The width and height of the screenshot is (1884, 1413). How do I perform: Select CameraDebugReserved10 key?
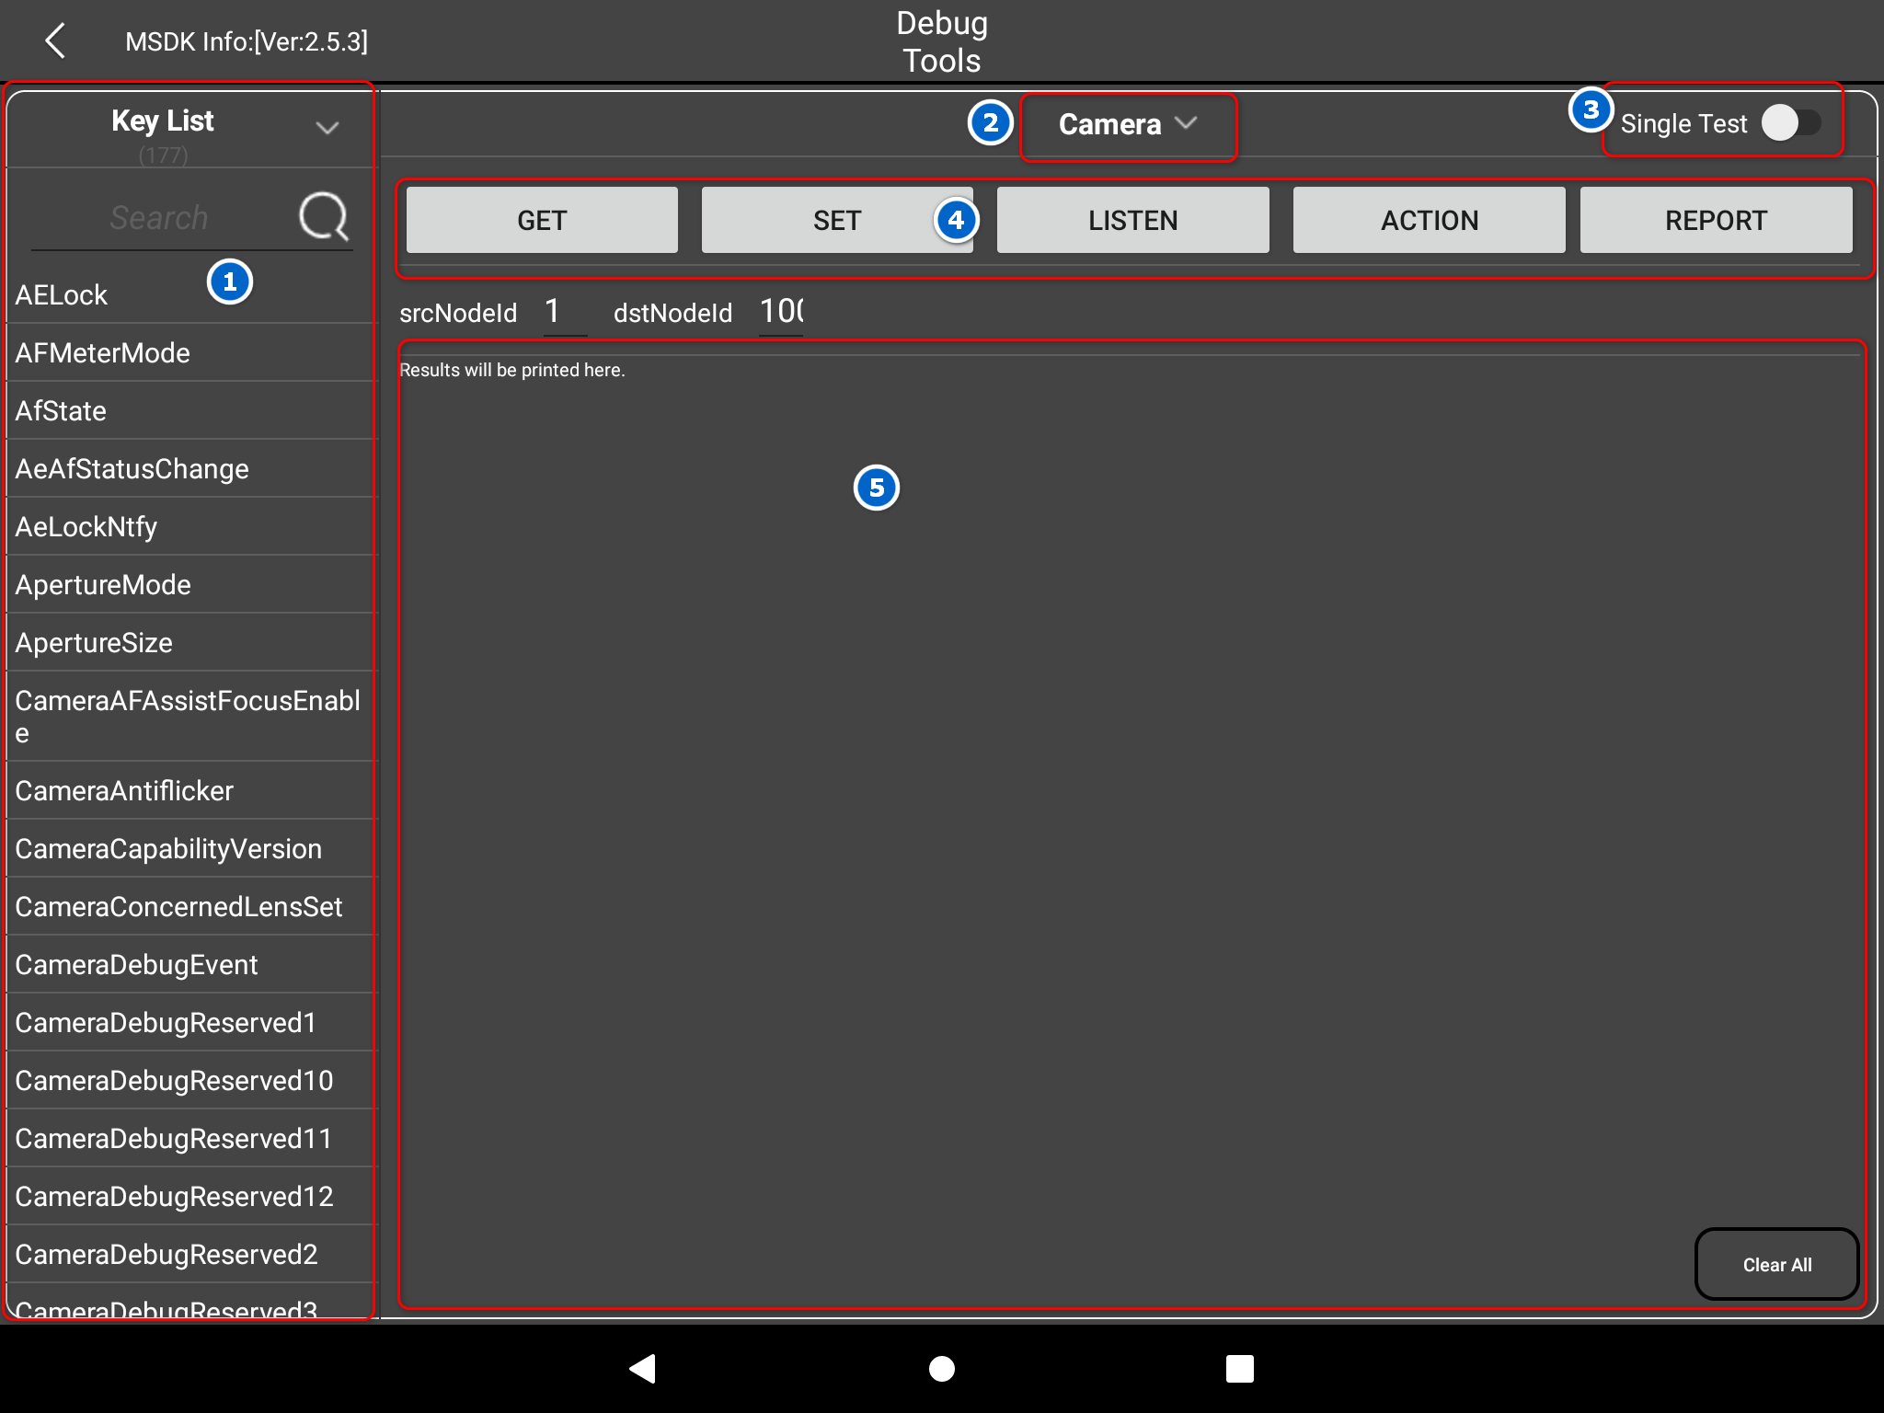[190, 1080]
